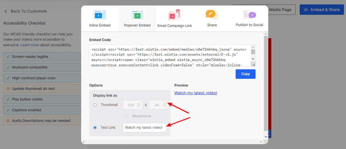Open the Captions enabled checklist item
The height and width of the screenshot is (149, 346).
[42, 110]
